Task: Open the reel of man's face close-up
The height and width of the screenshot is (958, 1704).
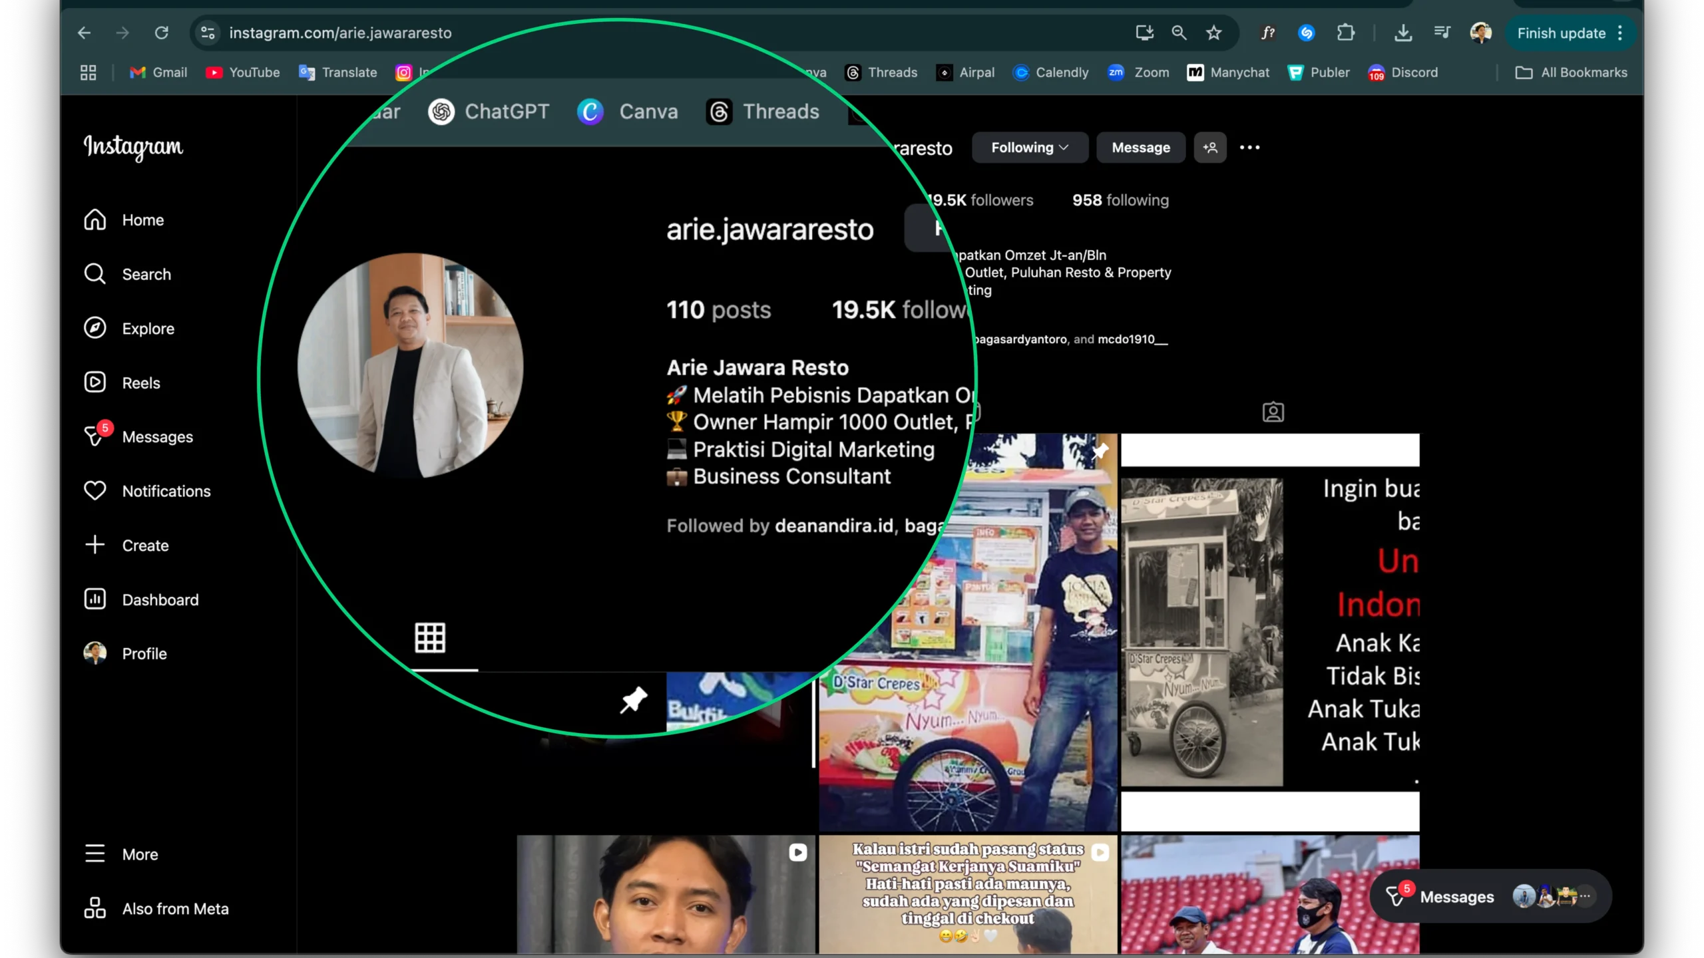Action: 666,895
